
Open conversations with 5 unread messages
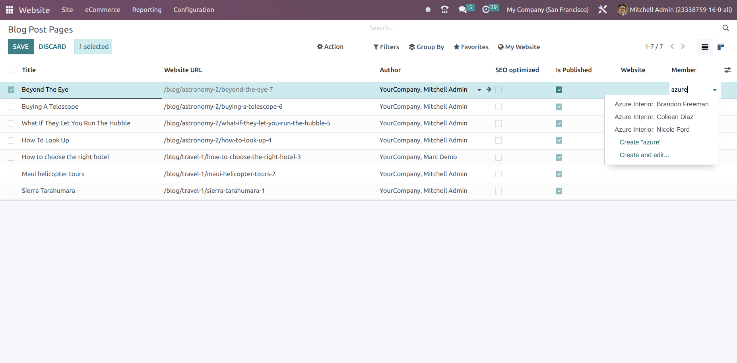(464, 9)
